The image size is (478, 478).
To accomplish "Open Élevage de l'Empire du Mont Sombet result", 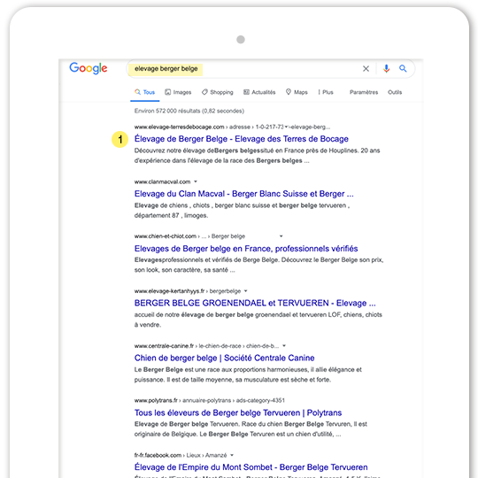I will coord(251,467).
